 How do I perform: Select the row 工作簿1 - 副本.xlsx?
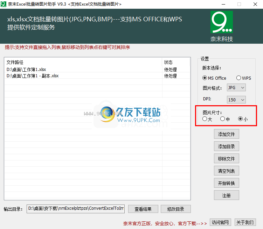click(97, 76)
